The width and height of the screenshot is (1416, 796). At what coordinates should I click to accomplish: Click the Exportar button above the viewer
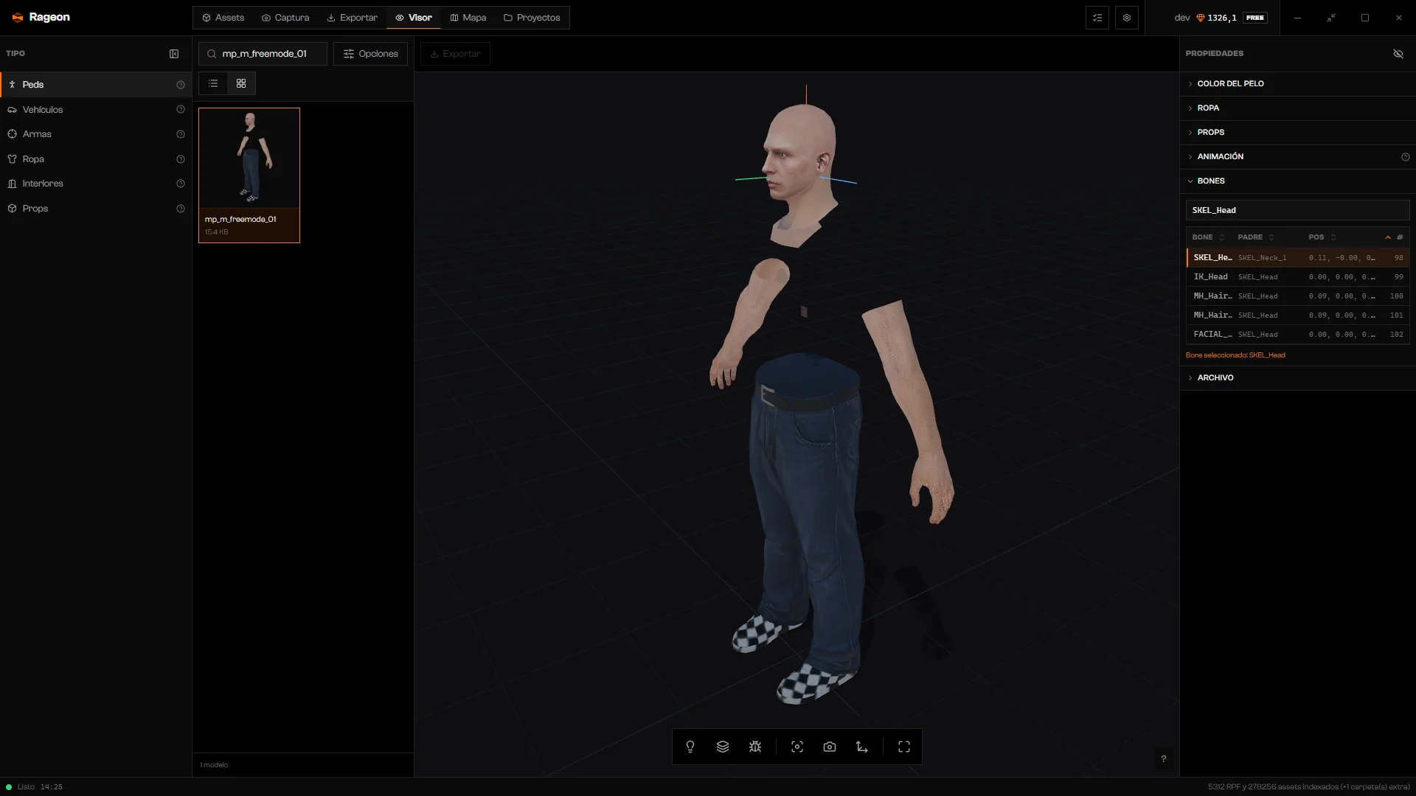click(455, 54)
